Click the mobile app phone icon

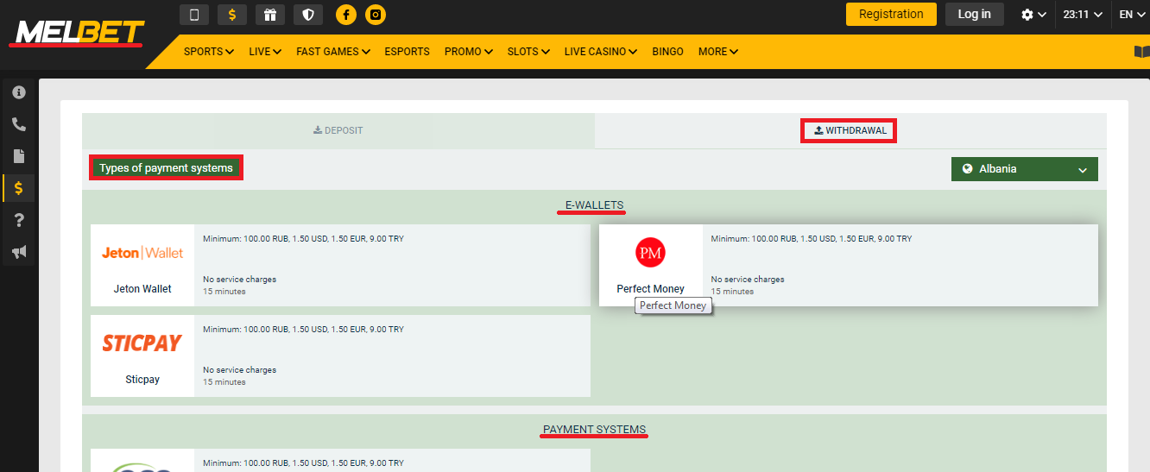click(x=193, y=15)
